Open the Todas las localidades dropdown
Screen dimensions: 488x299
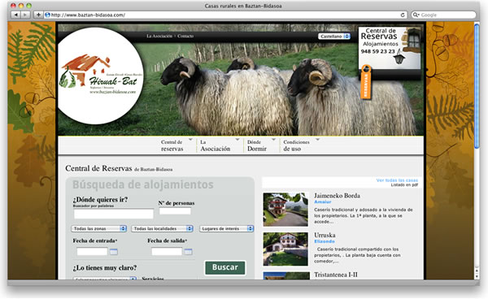pyautogui.click(x=162, y=228)
